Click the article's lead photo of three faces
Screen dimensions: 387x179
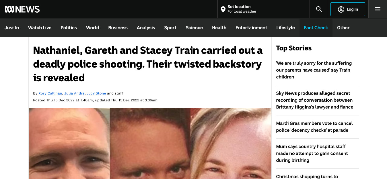(x=150, y=143)
